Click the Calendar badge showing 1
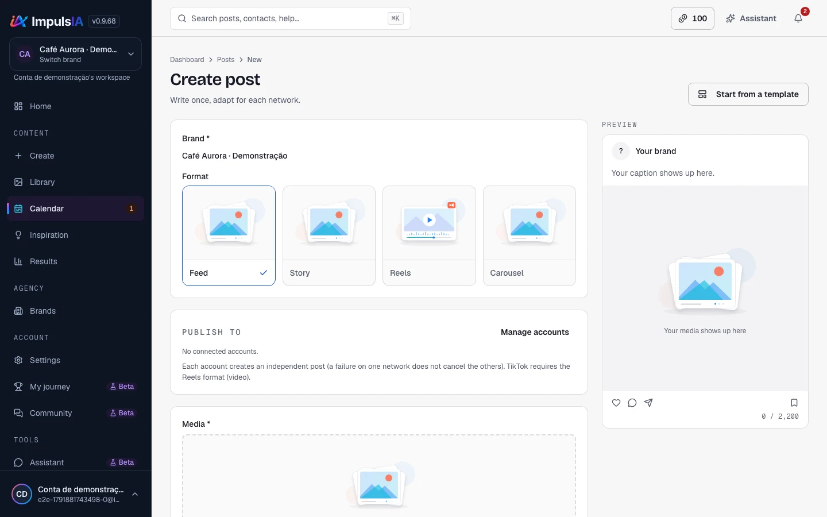This screenshot has width=827, height=517. 132,209
